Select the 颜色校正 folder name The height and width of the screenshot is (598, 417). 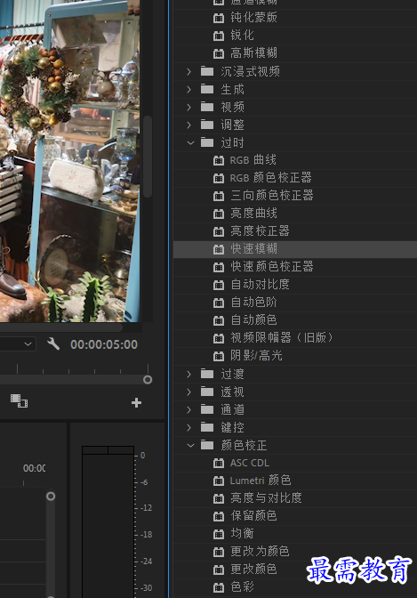244,446
